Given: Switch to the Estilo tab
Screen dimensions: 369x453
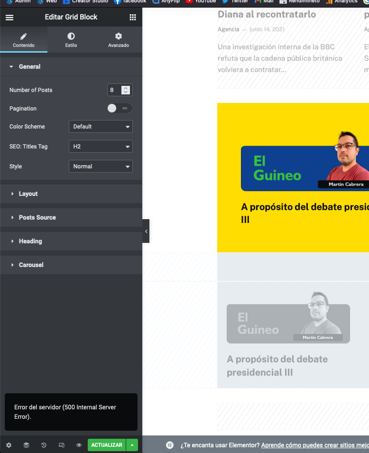Looking at the screenshot, I should click(71, 40).
